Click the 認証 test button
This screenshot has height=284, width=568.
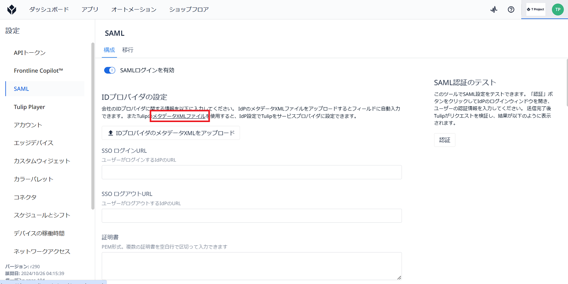[x=445, y=140]
